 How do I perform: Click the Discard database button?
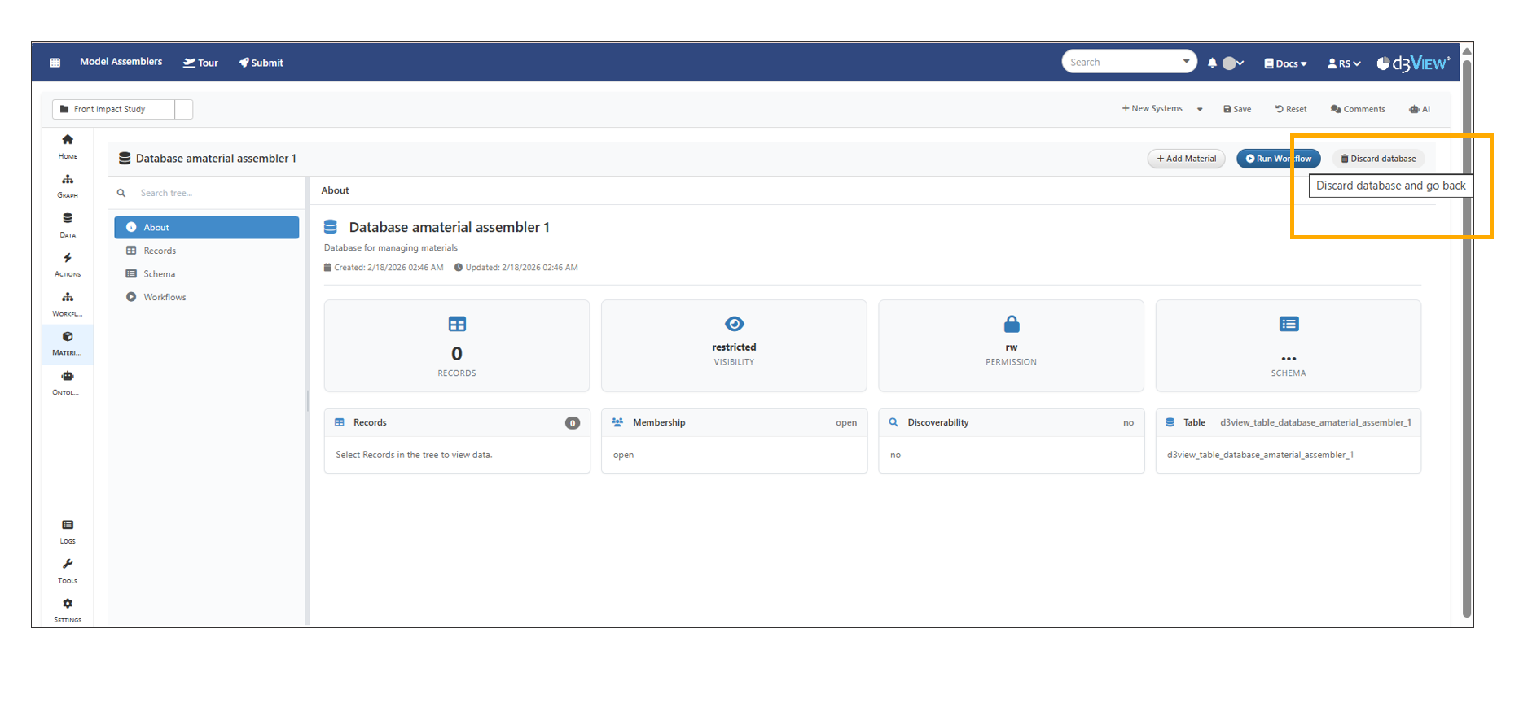coord(1378,159)
